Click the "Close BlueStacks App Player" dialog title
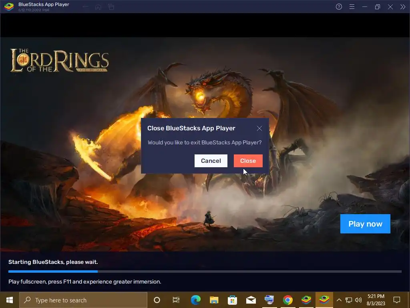This screenshot has width=410, height=308. tap(191, 128)
